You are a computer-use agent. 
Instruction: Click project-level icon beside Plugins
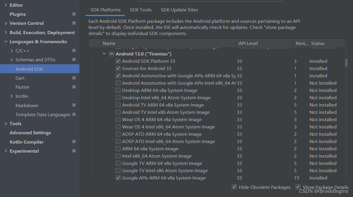(74, 14)
